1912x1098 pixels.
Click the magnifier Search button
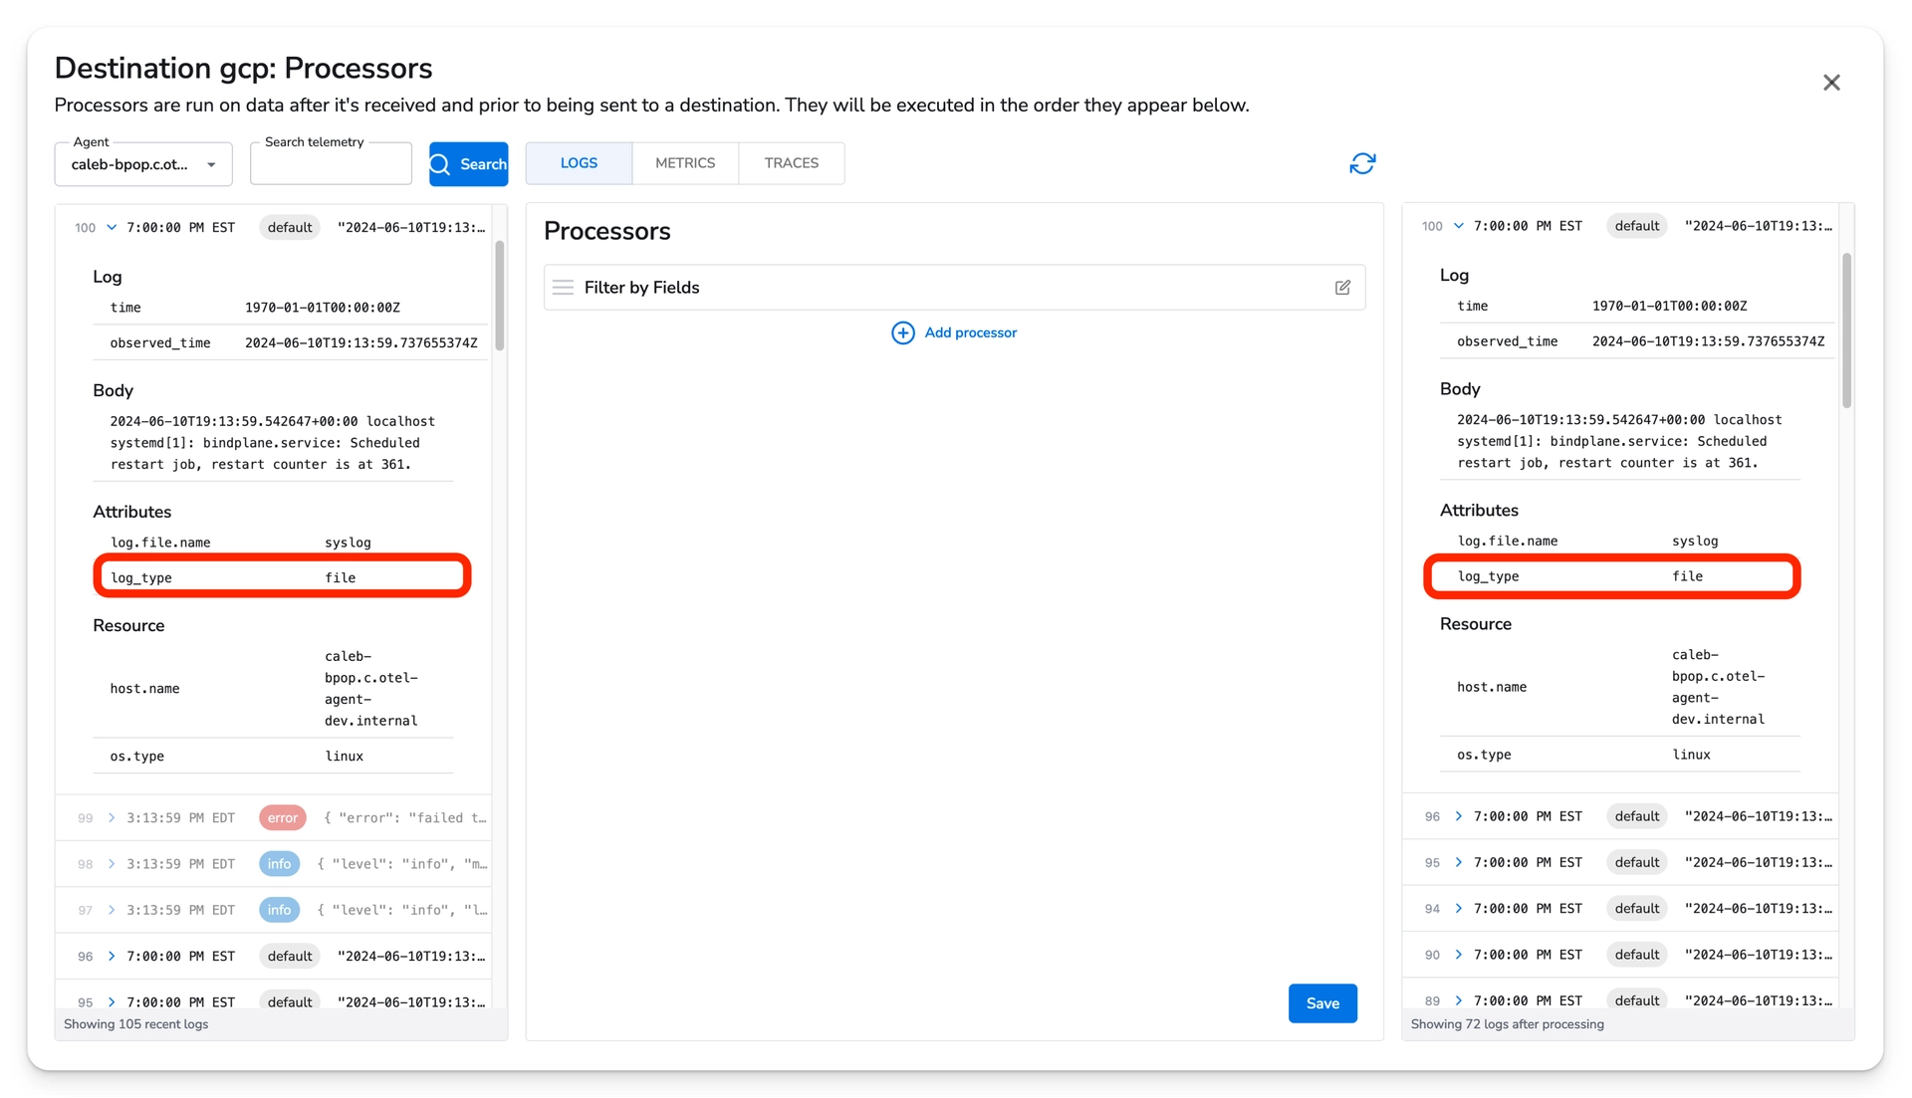pyautogui.click(x=468, y=164)
